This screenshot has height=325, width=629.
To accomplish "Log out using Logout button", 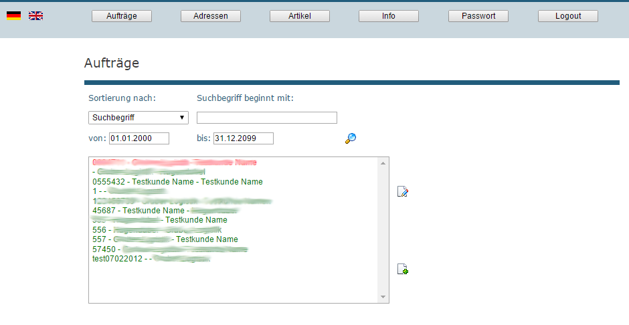I will click(x=567, y=16).
